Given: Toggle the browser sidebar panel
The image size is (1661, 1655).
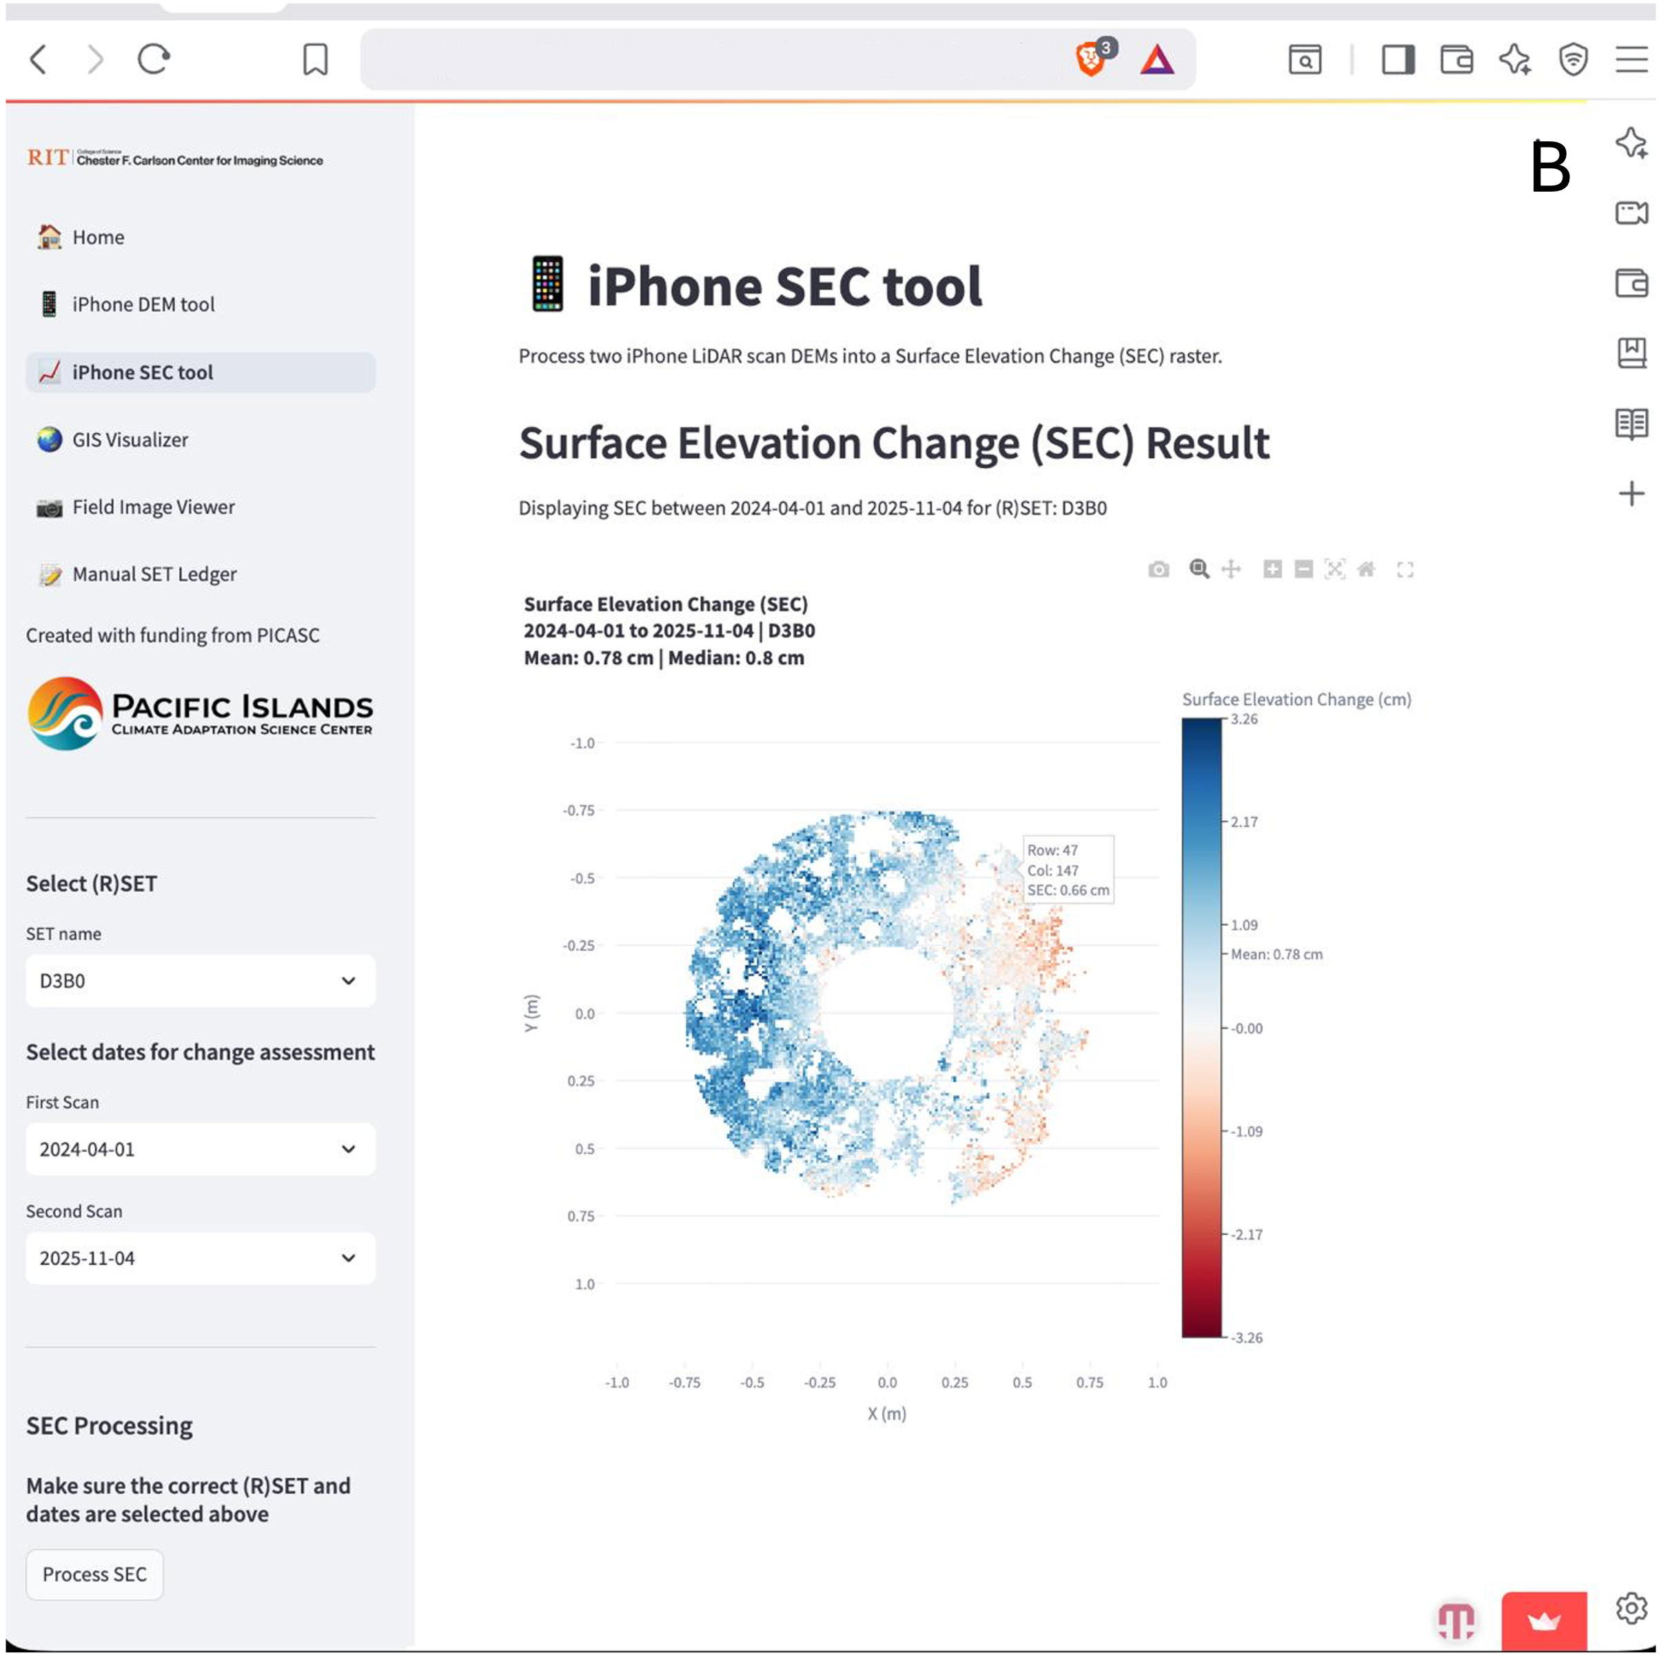Looking at the screenshot, I should (x=1398, y=59).
